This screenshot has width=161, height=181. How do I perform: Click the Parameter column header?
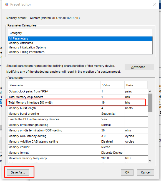point(54,85)
